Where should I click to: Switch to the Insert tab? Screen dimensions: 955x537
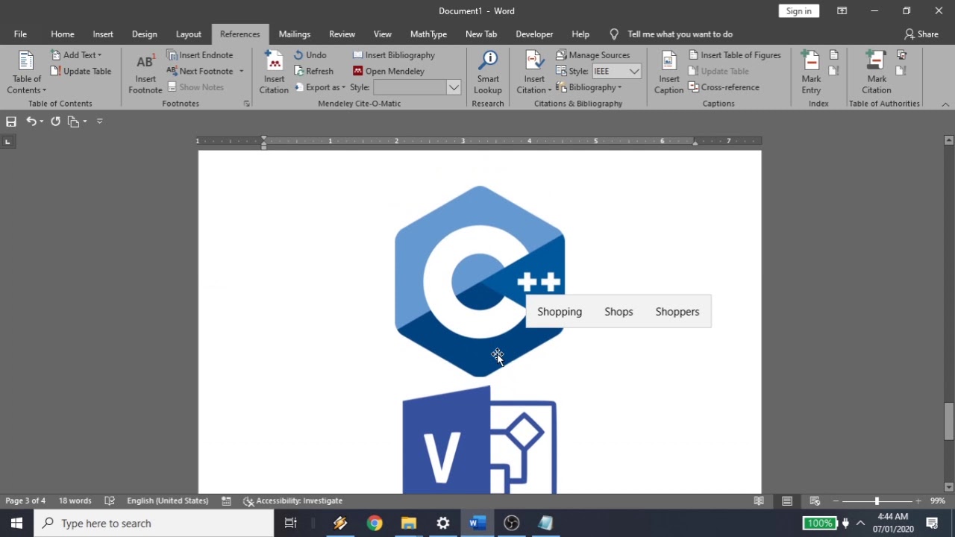[x=103, y=34]
